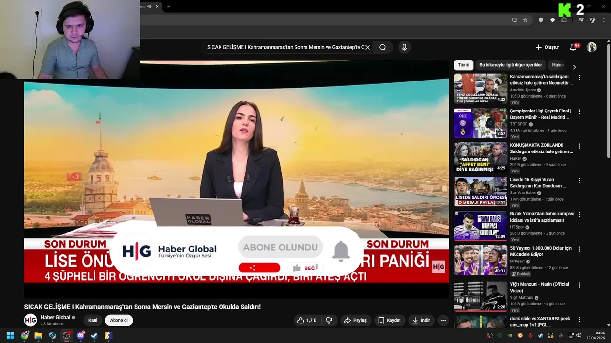Open Chrome three-dot menu
This screenshot has width=611, height=343.
click(604, 20)
